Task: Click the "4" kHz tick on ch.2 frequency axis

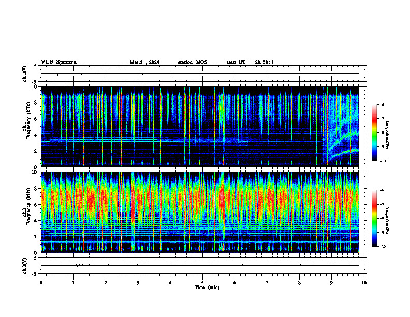Action: [37, 221]
